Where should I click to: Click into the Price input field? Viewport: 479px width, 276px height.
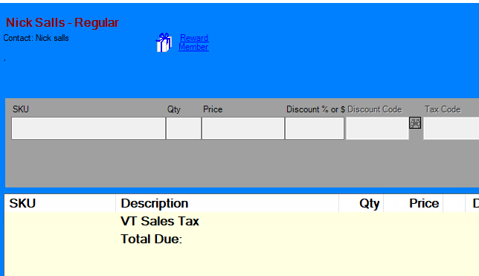243,129
